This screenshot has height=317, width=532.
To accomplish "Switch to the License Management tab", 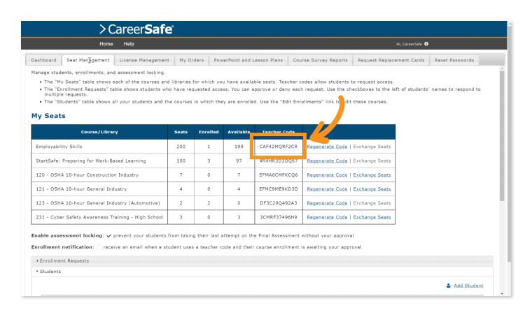I will point(144,60).
